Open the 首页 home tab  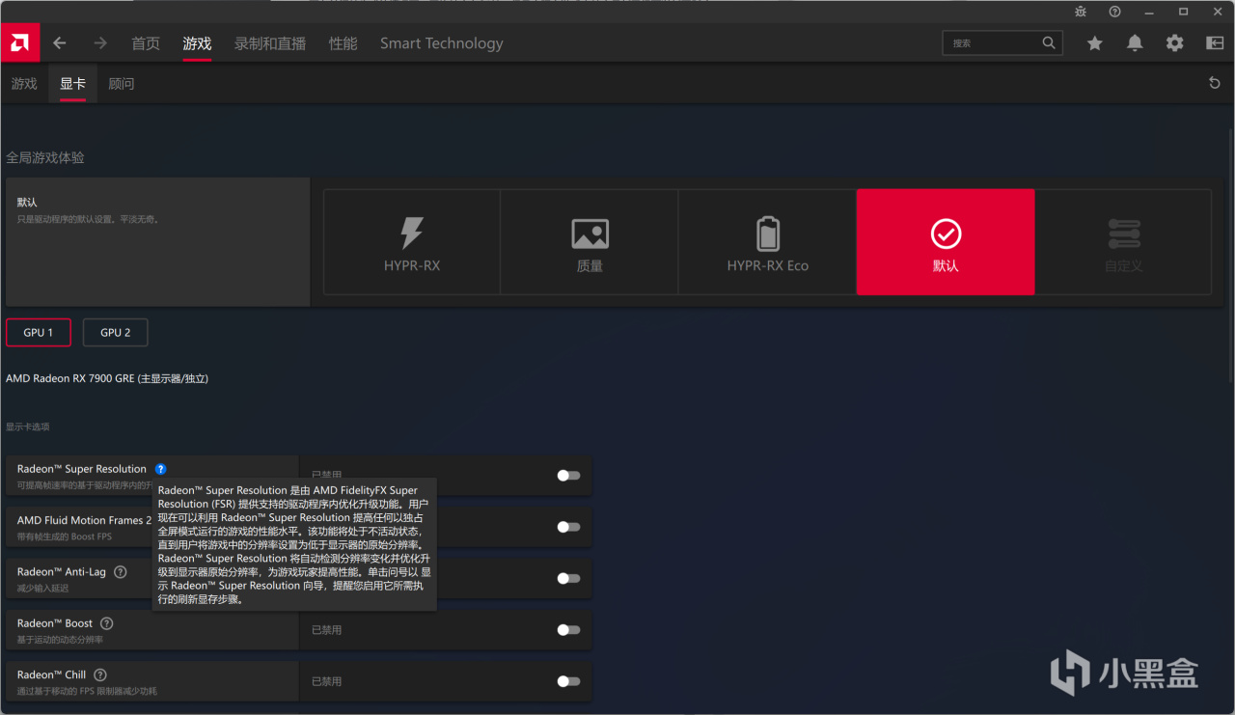[x=146, y=43]
